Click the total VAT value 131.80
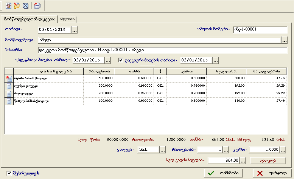Screen dimensions: 294x179 [x=268, y=139]
